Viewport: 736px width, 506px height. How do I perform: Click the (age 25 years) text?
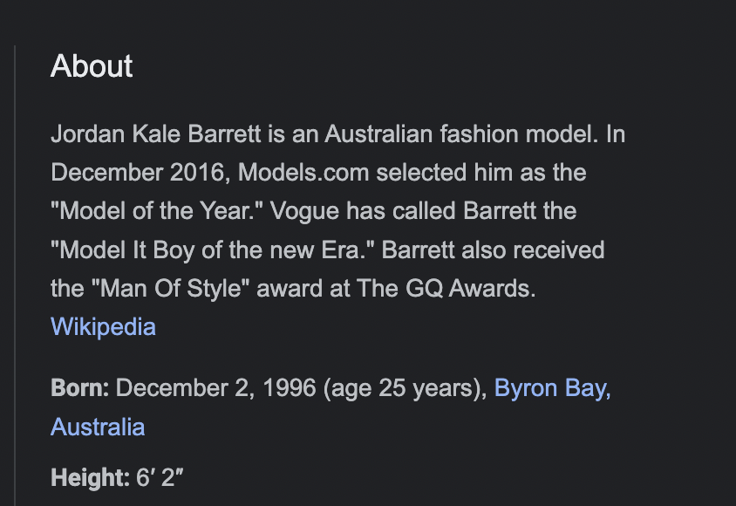tap(405, 388)
